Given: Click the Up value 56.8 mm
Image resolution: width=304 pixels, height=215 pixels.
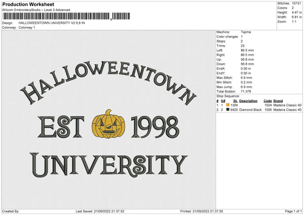Looking at the screenshot, I should pos(247,59).
